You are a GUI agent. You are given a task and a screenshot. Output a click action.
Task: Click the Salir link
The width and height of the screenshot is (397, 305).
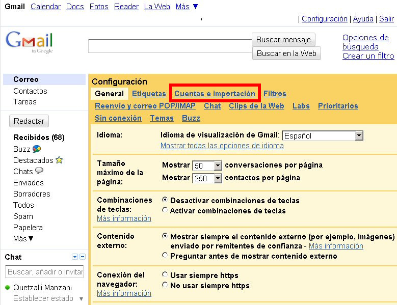pyautogui.click(x=386, y=19)
